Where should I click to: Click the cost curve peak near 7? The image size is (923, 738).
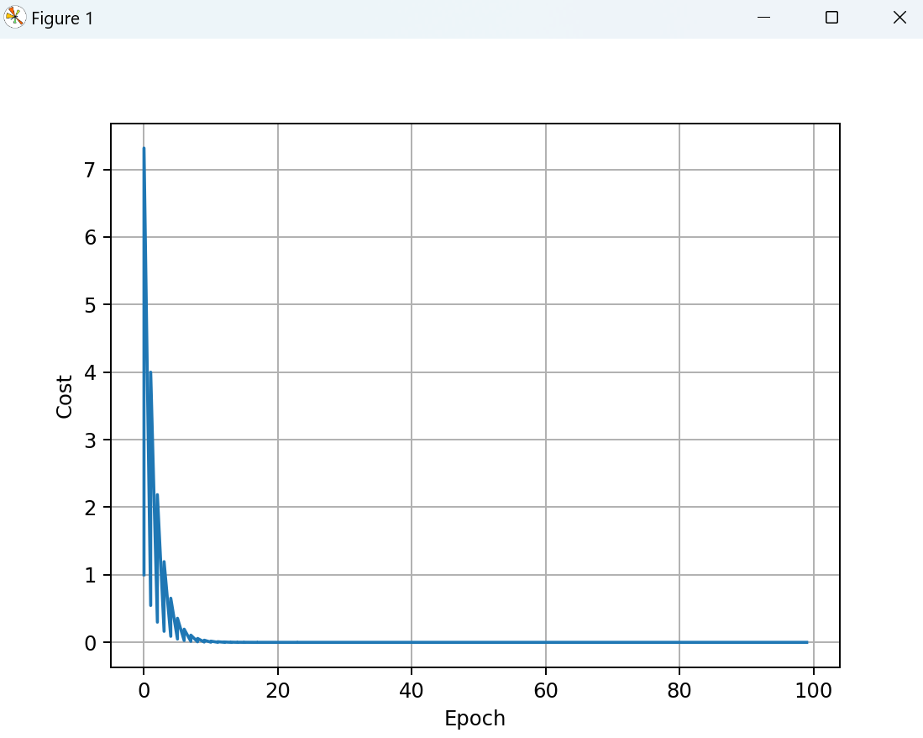pyautogui.click(x=144, y=150)
